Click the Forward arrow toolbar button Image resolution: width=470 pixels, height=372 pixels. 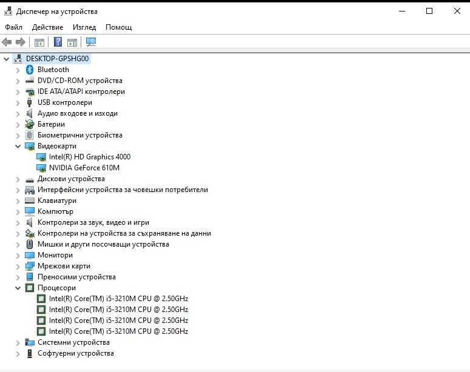tap(21, 42)
